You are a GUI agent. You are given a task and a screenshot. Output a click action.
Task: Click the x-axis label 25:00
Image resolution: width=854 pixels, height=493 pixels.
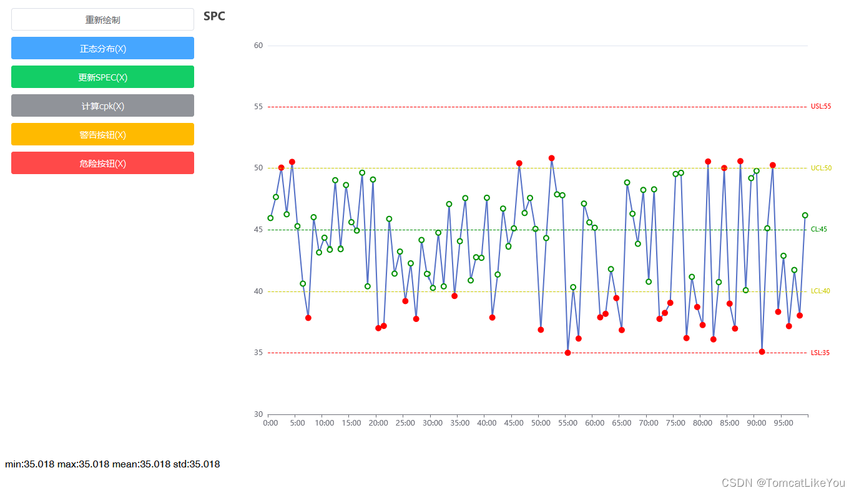(x=406, y=423)
